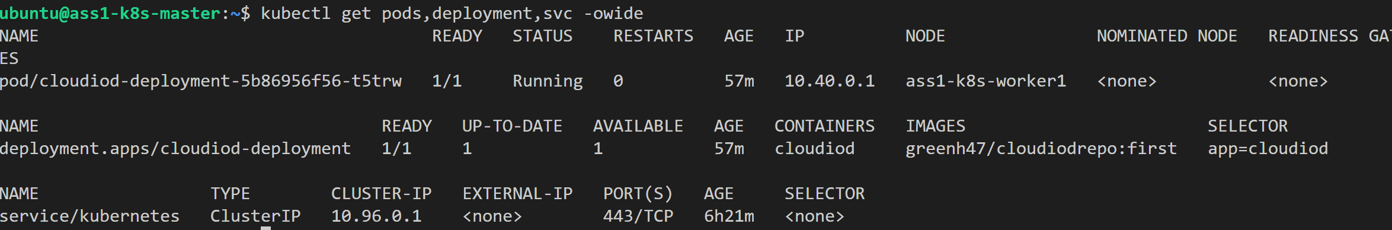Click selector value app=cloudiod
The width and height of the screenshot is (1392, 230).
pyautogui.click(x=1268, y=149)
